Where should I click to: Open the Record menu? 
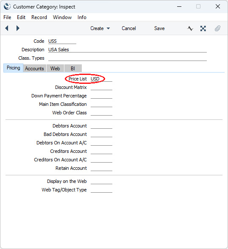point(39,17)
